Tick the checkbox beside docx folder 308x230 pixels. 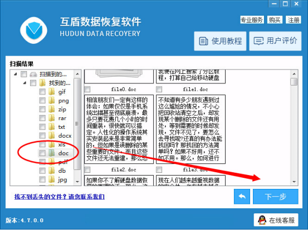click(42, 136)
